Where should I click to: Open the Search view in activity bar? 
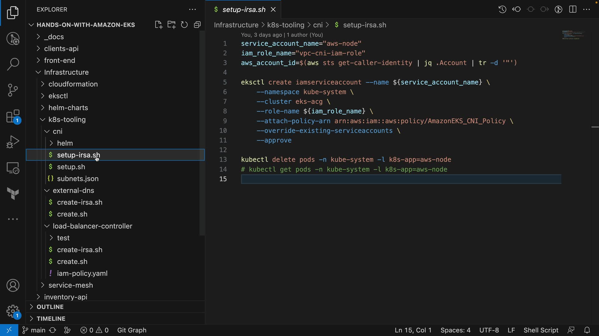pyautogui.click(x=13, y=64)
